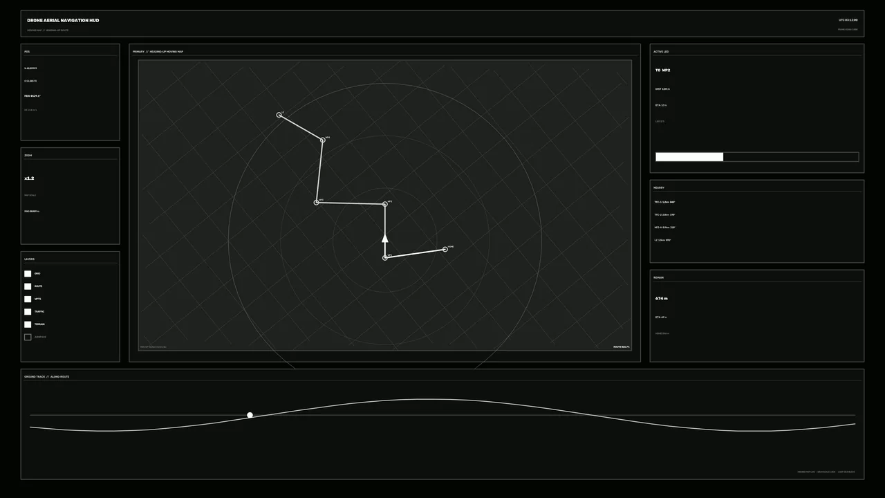Select the LZ landing zone marker
Image resolution: width=885 pixels, height=498 pixels.
(x=279, y=115)
